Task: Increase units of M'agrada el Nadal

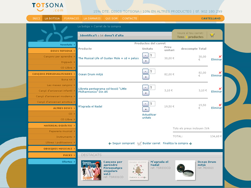Action: click(x=146, y=109)
